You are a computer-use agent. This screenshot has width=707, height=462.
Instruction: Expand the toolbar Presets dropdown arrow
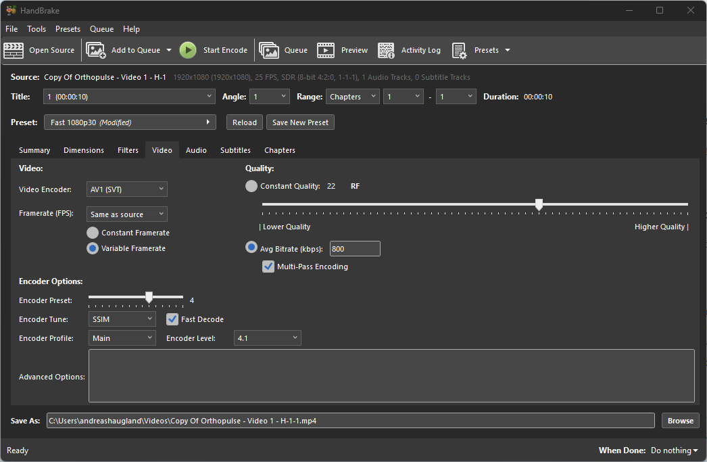point(508,50)
